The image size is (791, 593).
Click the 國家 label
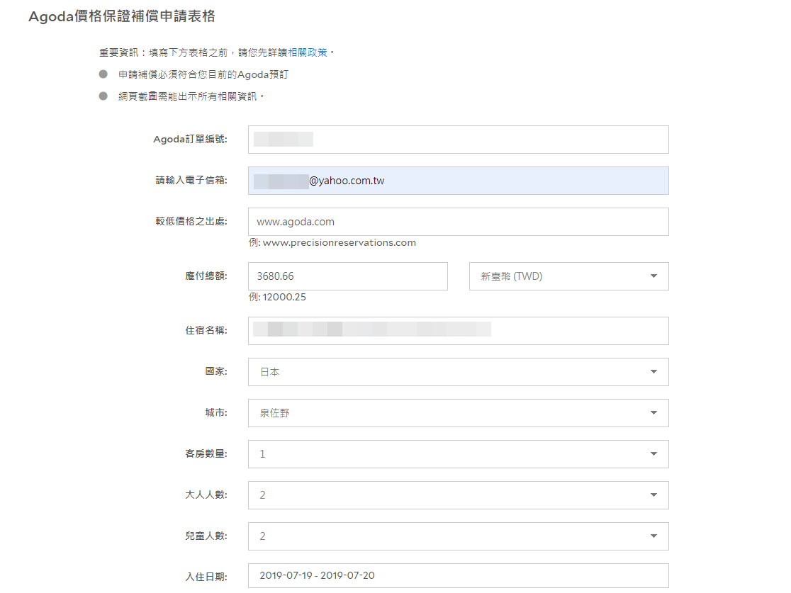(216, 372)
